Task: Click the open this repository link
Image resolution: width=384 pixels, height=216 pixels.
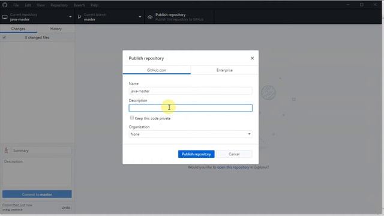Action: 233,167
